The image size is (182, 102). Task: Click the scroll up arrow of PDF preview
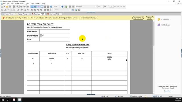[x=154, y=21]
